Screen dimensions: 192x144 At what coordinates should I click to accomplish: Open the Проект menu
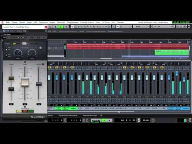tap(22, 22)
